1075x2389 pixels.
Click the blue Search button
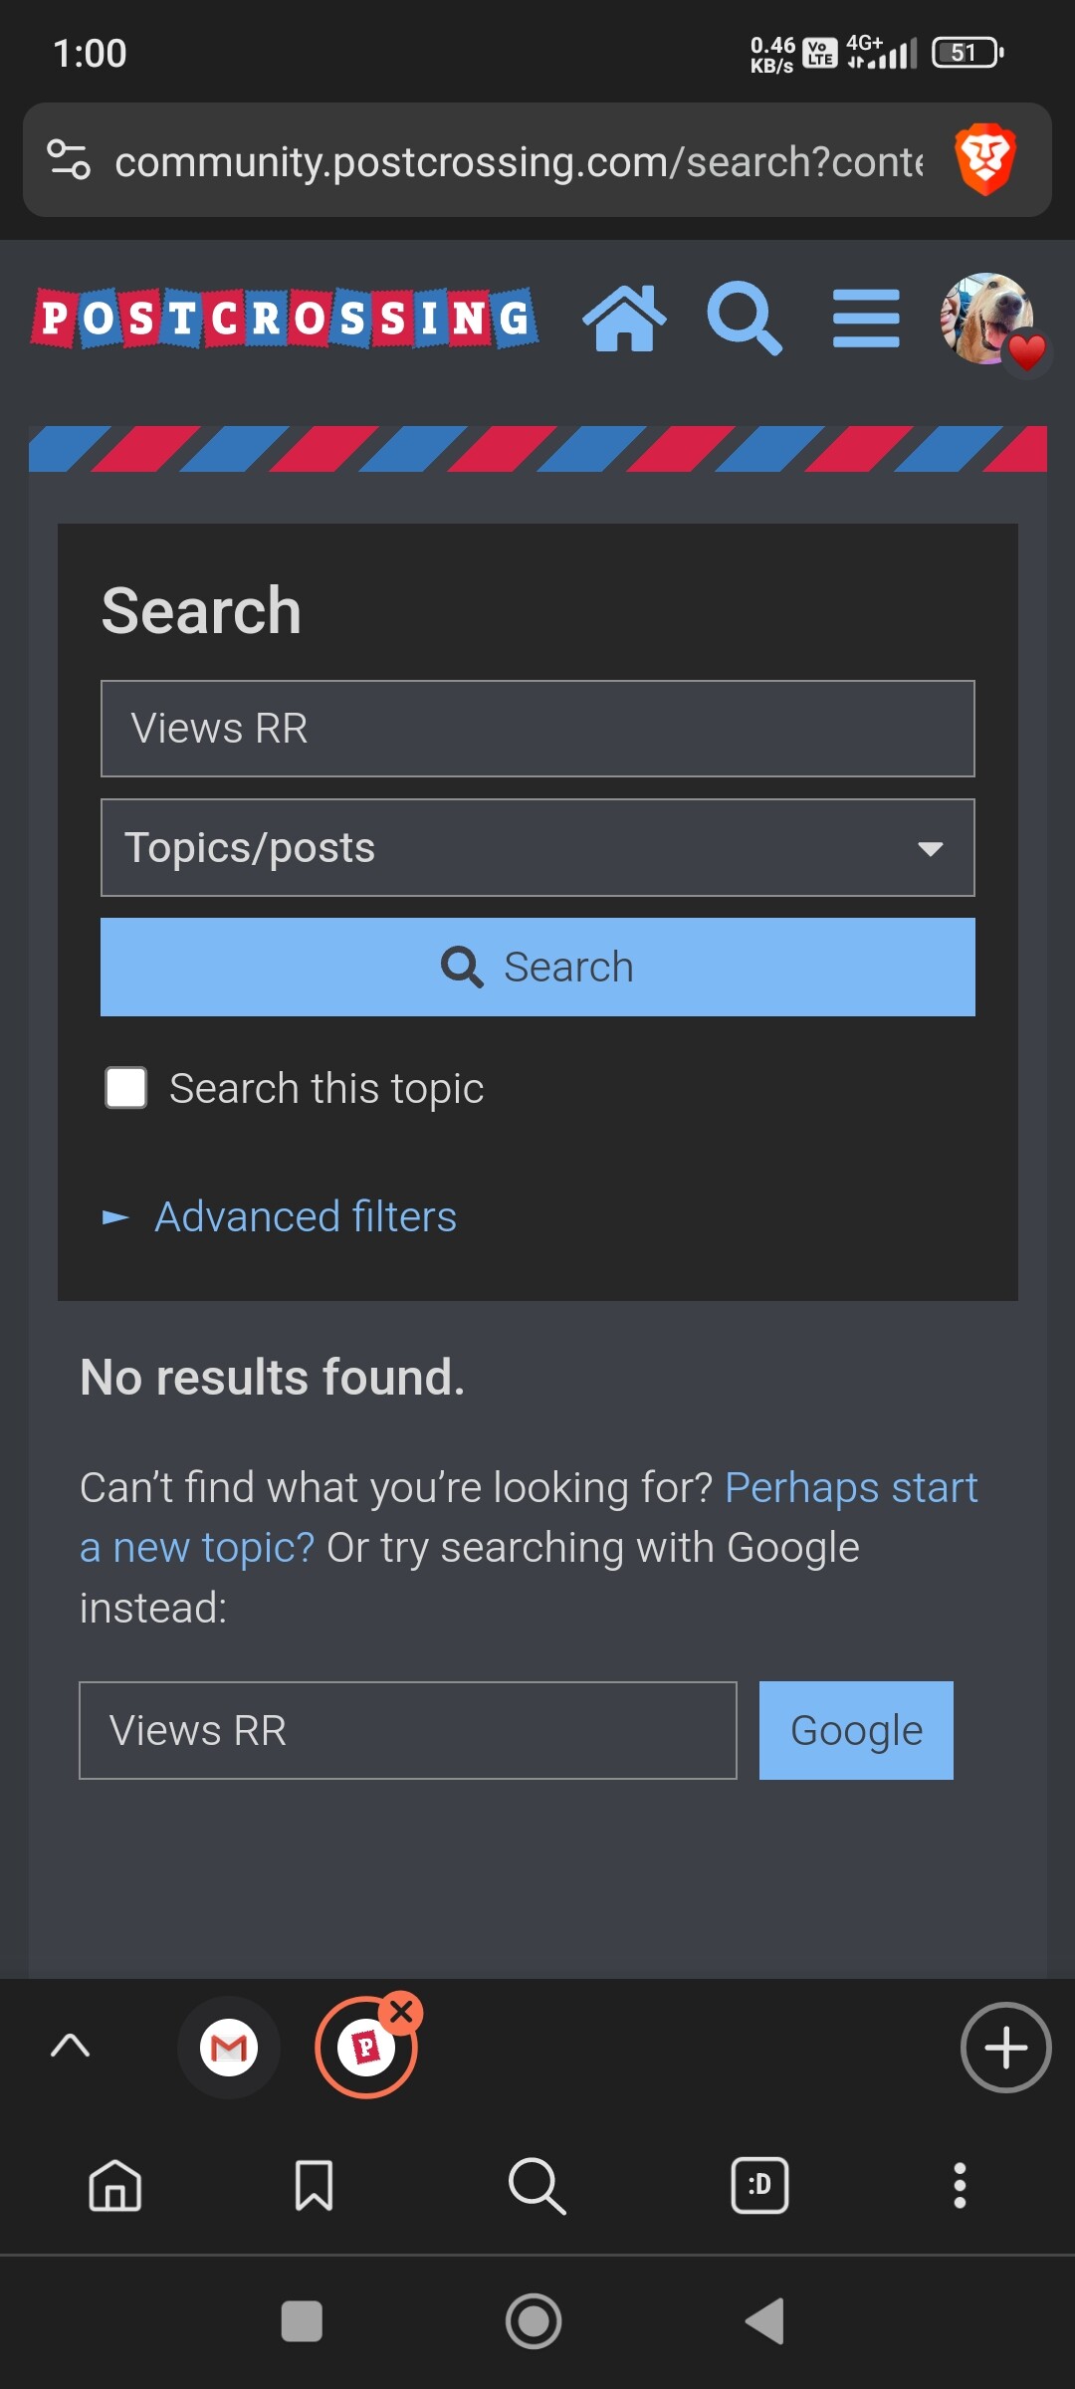tap(537, 967)
